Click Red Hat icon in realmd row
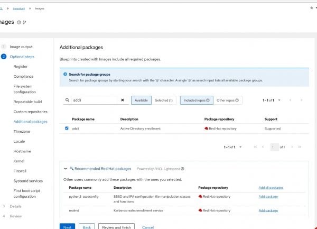The height and width of the screenshot is (229, 317). click(200, 210)
